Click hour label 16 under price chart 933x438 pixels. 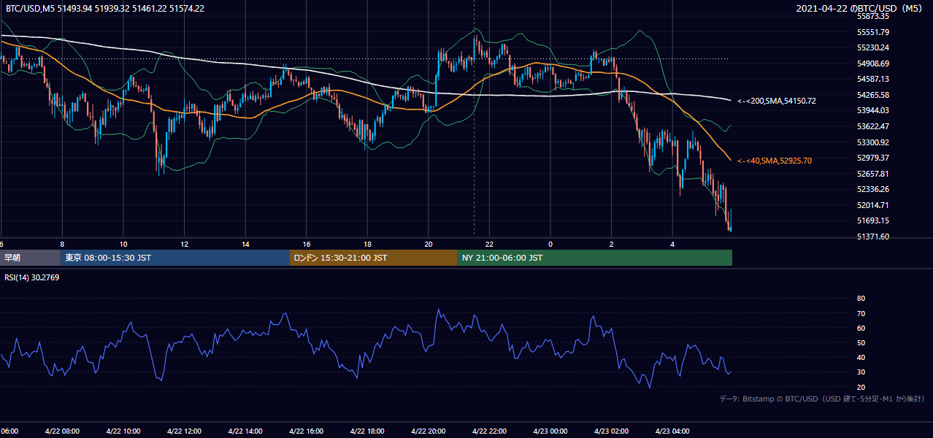point(307,244)
